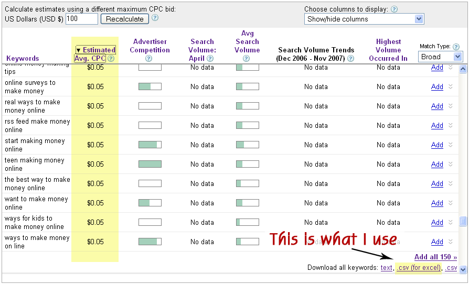Click help icon under Avg Search Volume
The image size is (469, 284).
[246, 59]
